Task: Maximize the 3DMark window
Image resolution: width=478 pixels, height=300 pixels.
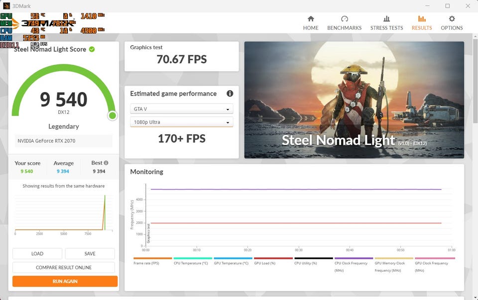Action: pos(448,6)
